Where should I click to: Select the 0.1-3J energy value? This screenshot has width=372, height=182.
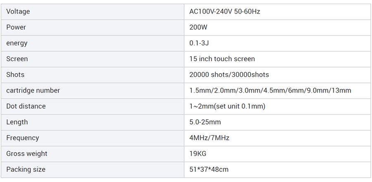point(198,43)
